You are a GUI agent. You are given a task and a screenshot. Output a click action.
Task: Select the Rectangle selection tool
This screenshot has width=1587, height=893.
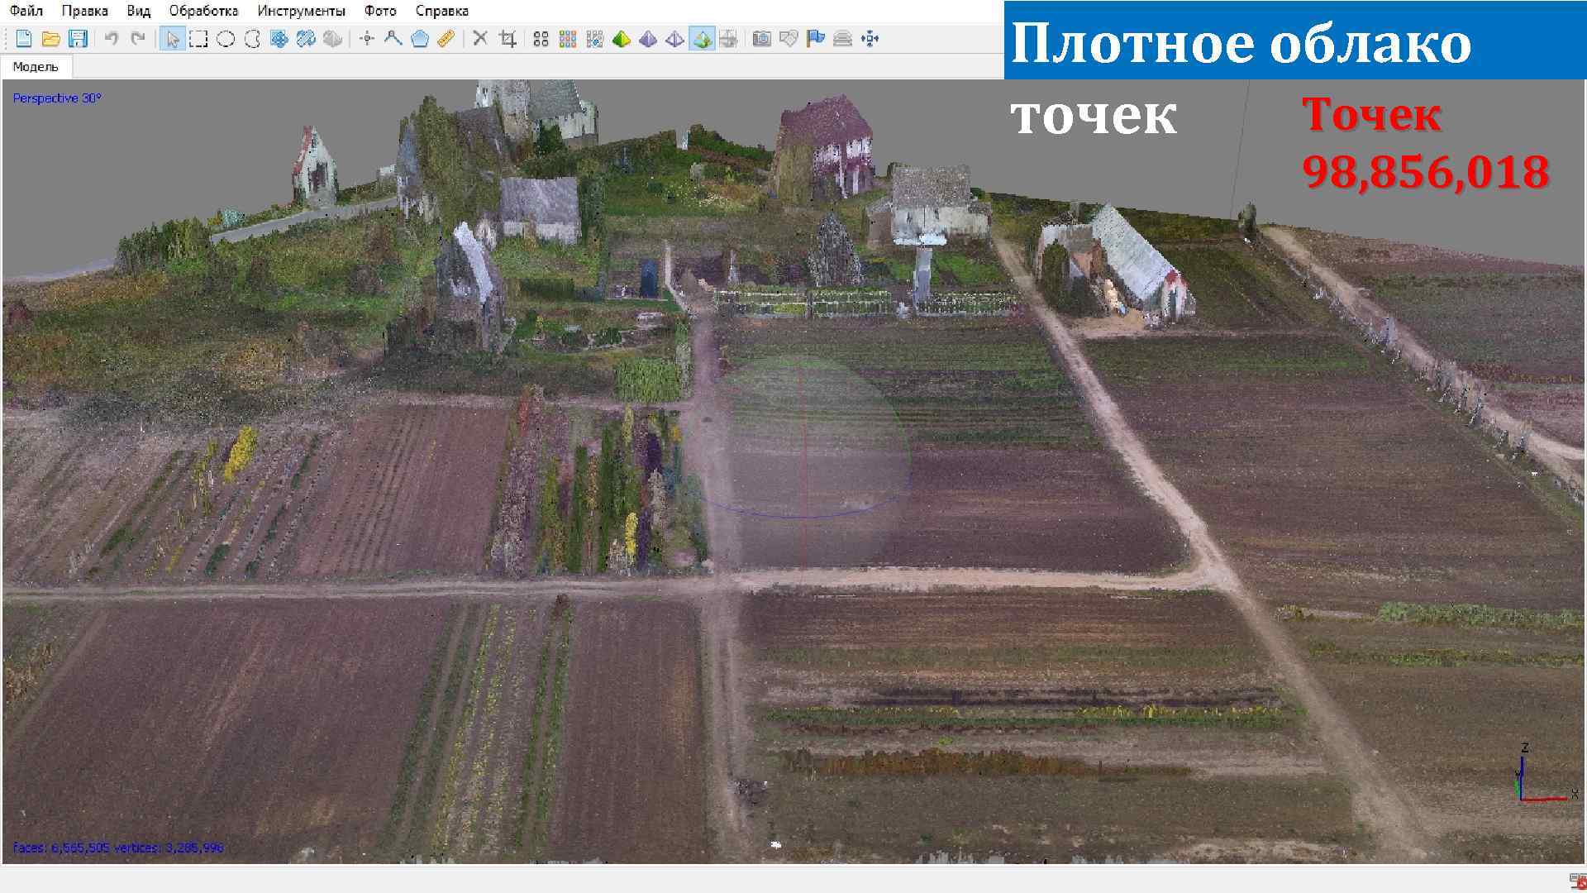[198, 39]
